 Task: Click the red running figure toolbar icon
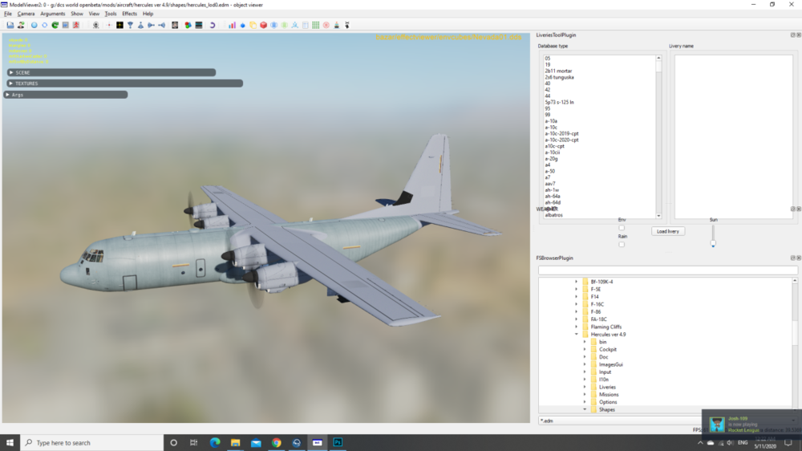coord(75,25)
